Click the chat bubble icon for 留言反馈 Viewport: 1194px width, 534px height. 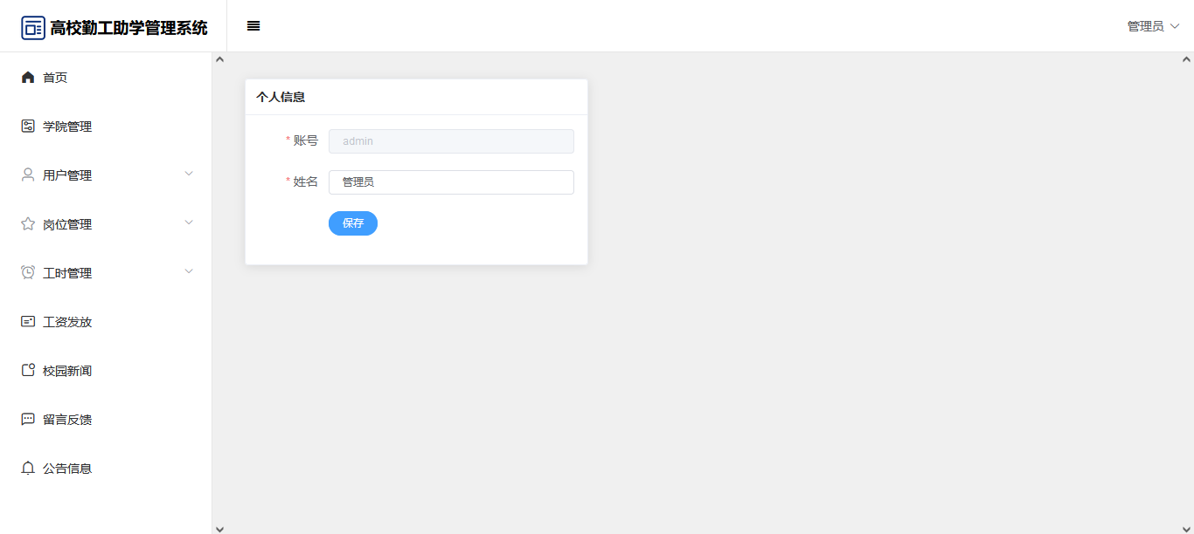(x=28, y=420)
